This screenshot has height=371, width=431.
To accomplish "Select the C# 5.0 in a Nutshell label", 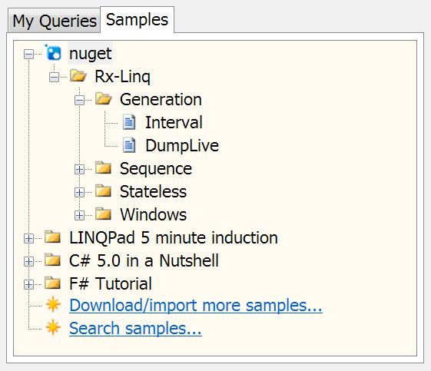I will coord(144,261).
